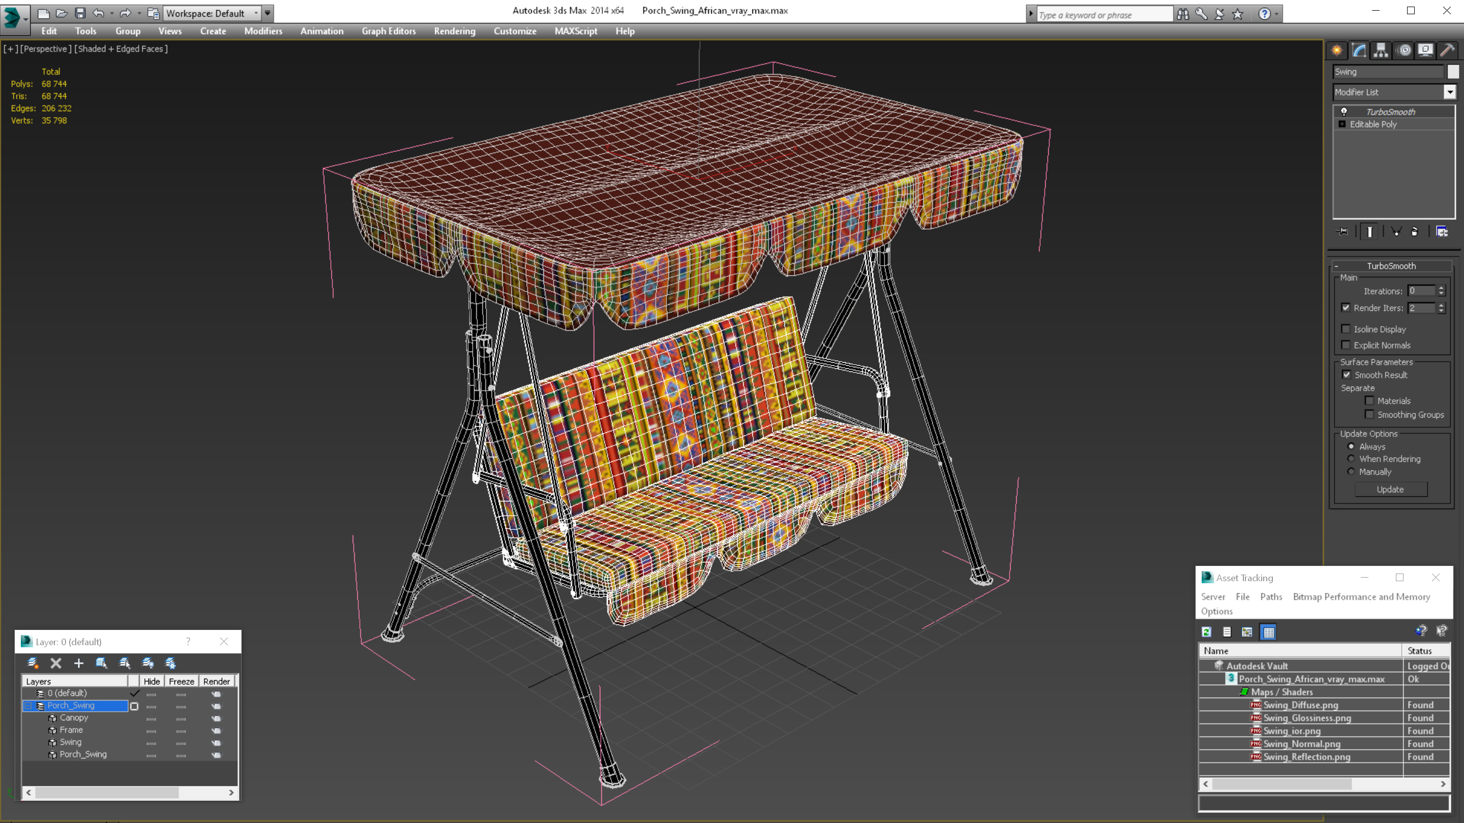The width and height of the screenshot is (1464, 823).
Task: Open the Motion command panel tab
Action: coord(1404,50)
